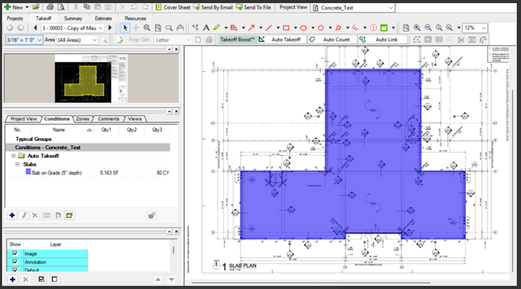Select the red arrow annotation tool

pyautogui.click(x=251, y=28)
